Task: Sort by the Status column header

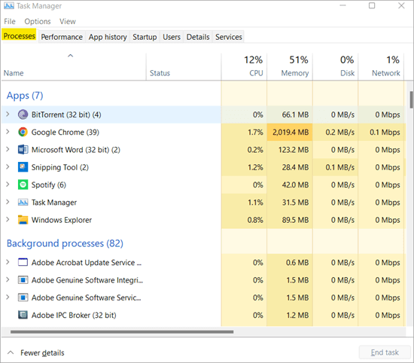Action: [x=184, y=67]
